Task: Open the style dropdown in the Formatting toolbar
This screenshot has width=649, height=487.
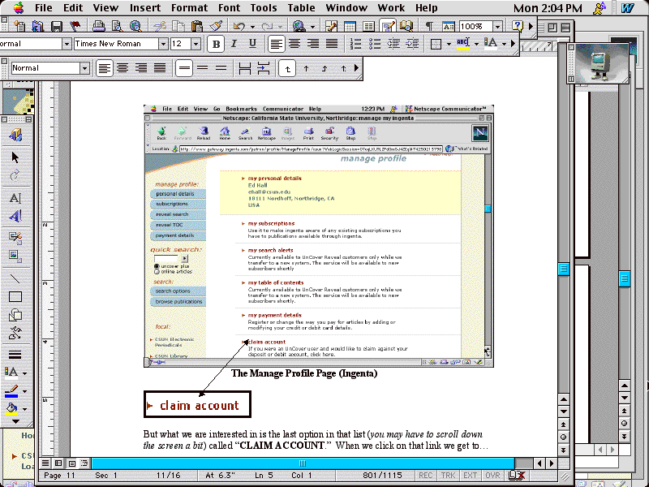Action: [x=67, y=44]
